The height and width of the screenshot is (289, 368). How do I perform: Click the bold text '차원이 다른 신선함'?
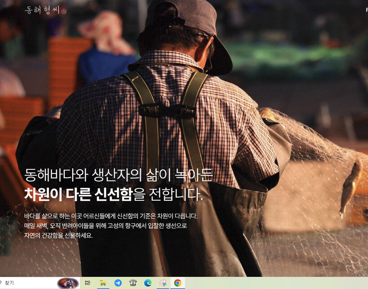click(x=78, y=194)
